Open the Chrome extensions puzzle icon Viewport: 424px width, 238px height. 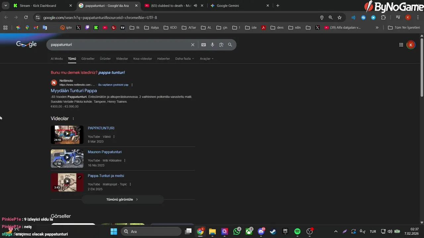384,18
